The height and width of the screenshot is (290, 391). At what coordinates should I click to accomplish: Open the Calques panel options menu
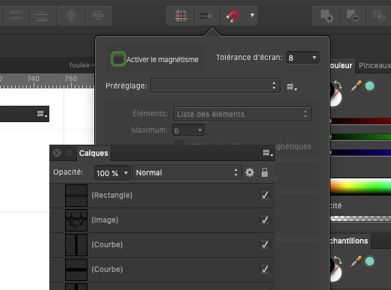[x=268, y=153]
